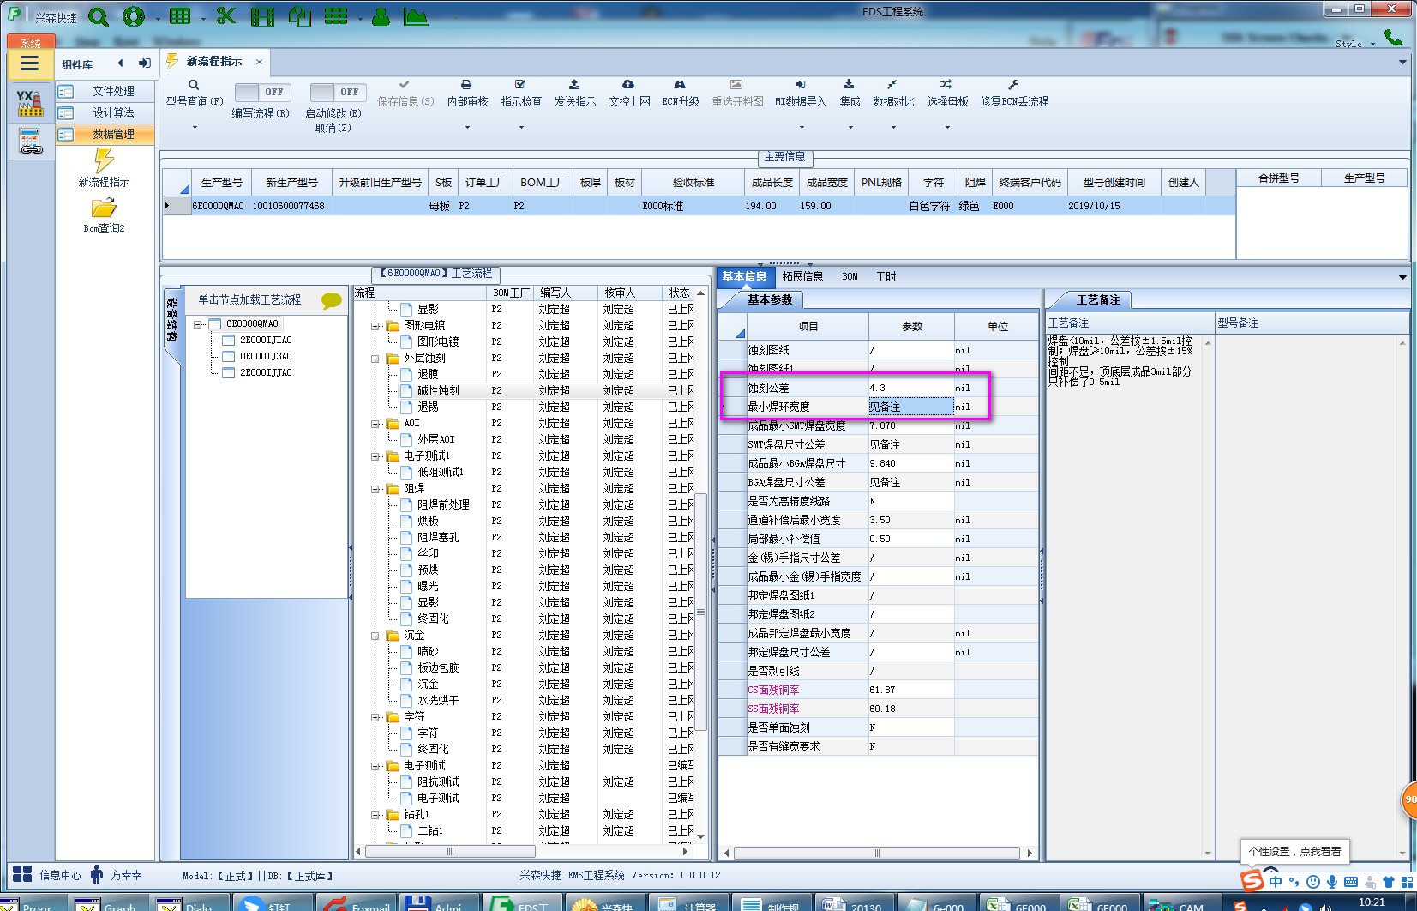Click ECN升级 tool
The height and width of the screenshot is (911, 1417).
[681, 94]
